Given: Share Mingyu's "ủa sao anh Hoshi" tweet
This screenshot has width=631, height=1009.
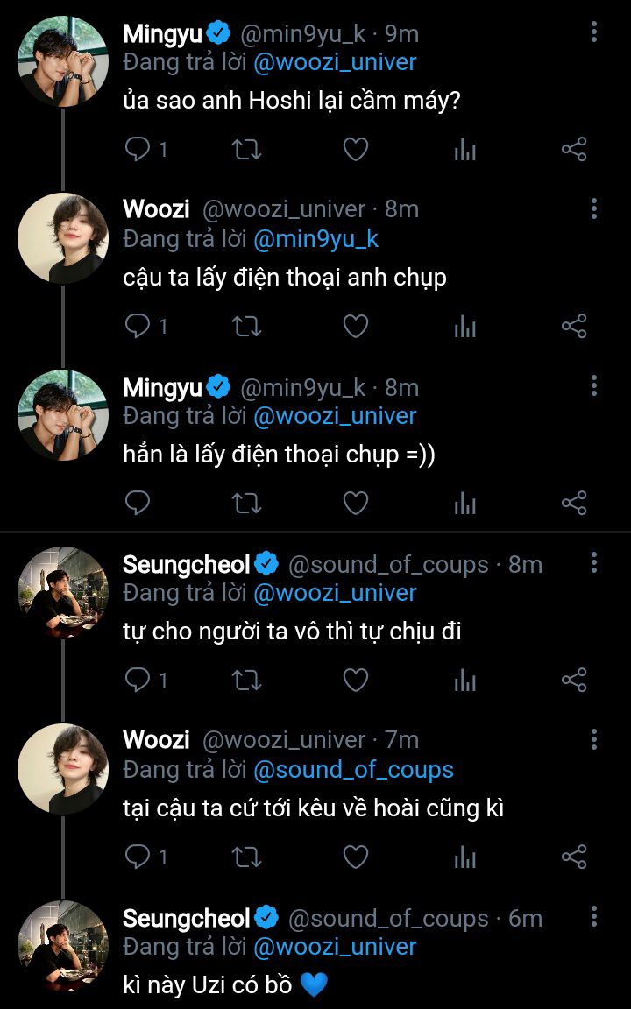Looking at the screenshot, I should click(x=574, y=150).
